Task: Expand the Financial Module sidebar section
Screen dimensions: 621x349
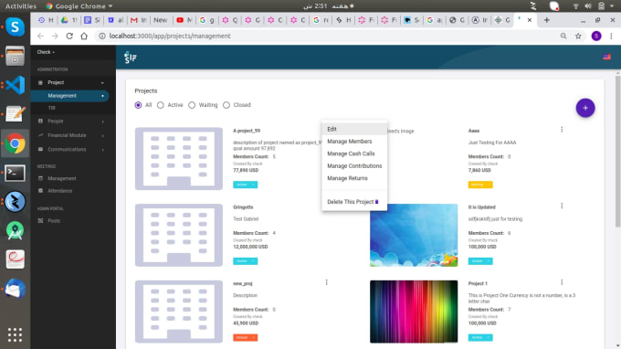Action: pyautogui.click(x=71, y=135)
